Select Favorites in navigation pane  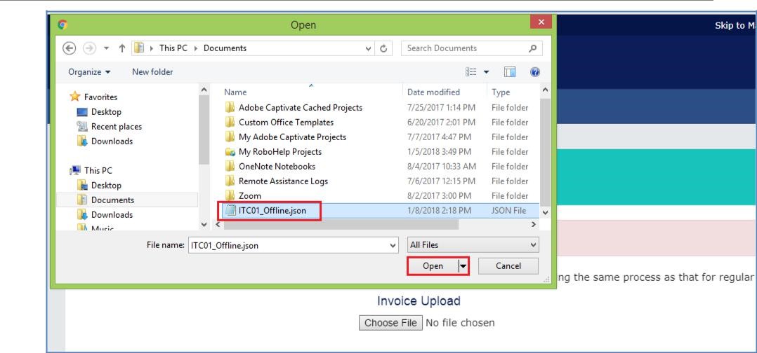coord(100,97)
